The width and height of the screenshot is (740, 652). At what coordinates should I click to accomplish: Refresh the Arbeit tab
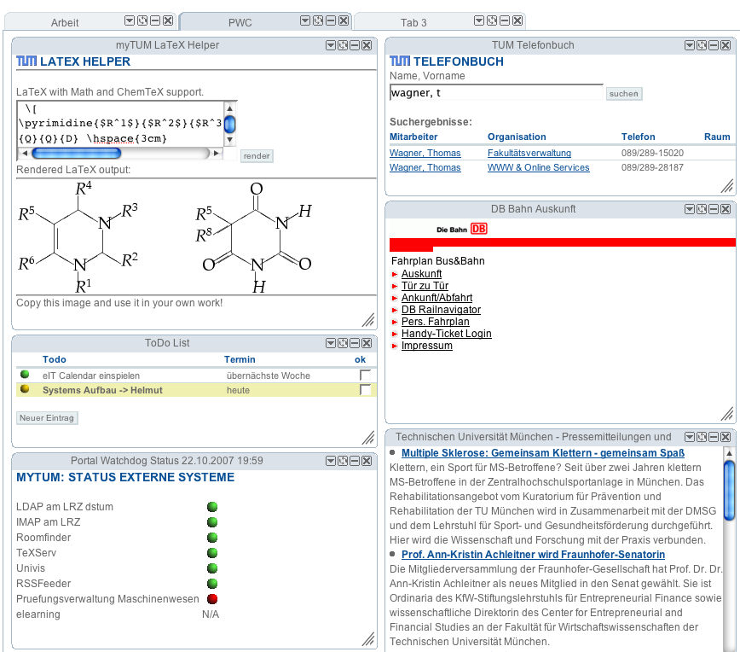[142, 20]
